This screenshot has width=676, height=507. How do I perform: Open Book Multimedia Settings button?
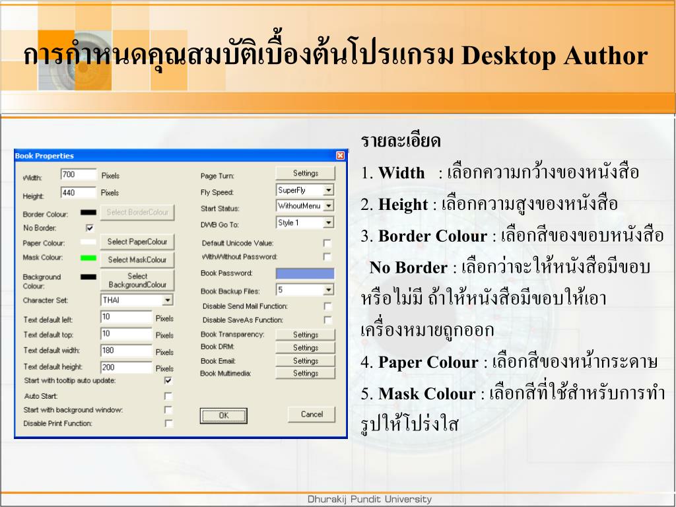305,374
